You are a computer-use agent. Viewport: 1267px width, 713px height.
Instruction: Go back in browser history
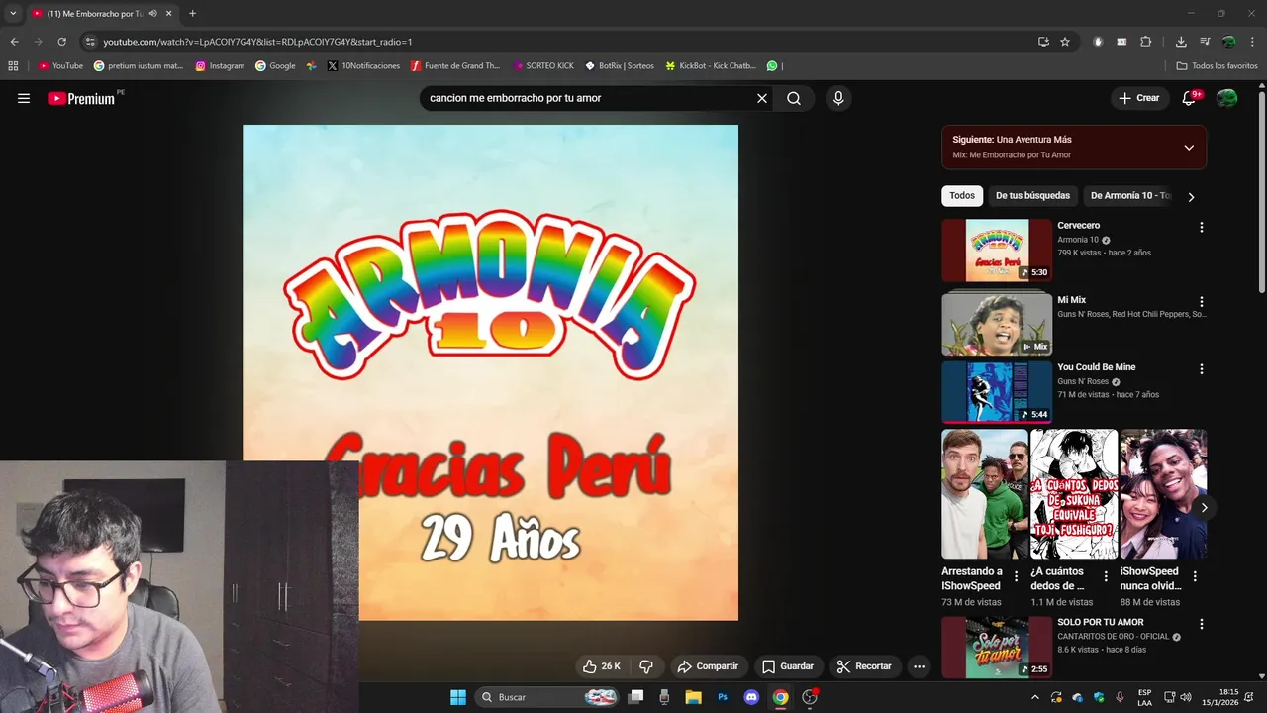(14, 42)
